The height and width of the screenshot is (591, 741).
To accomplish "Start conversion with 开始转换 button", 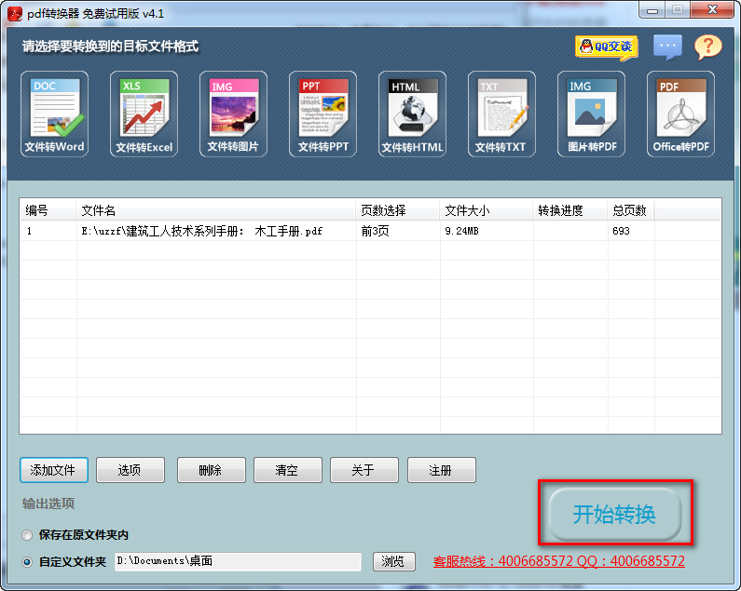I will pyautogui.click(x=614, y=514).
